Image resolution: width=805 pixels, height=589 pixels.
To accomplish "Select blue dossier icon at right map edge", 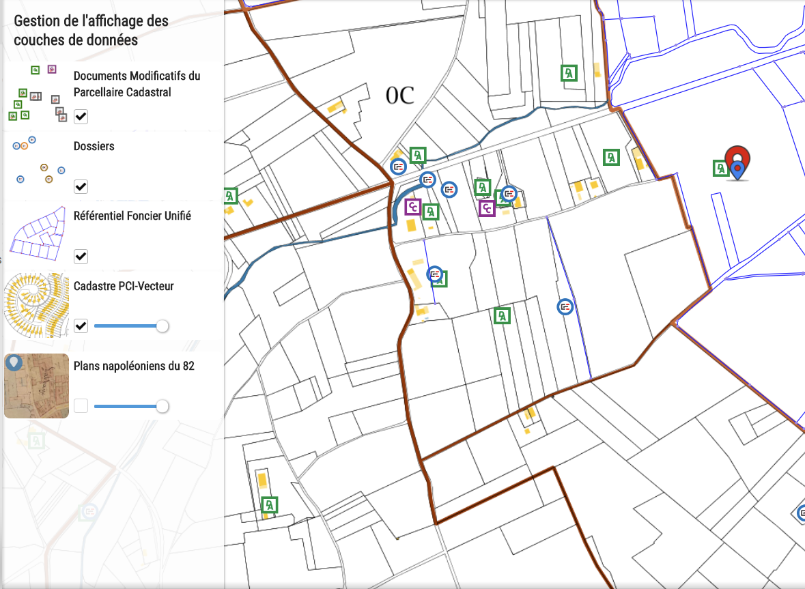I will pyautogui.click(x=802, y=513).
